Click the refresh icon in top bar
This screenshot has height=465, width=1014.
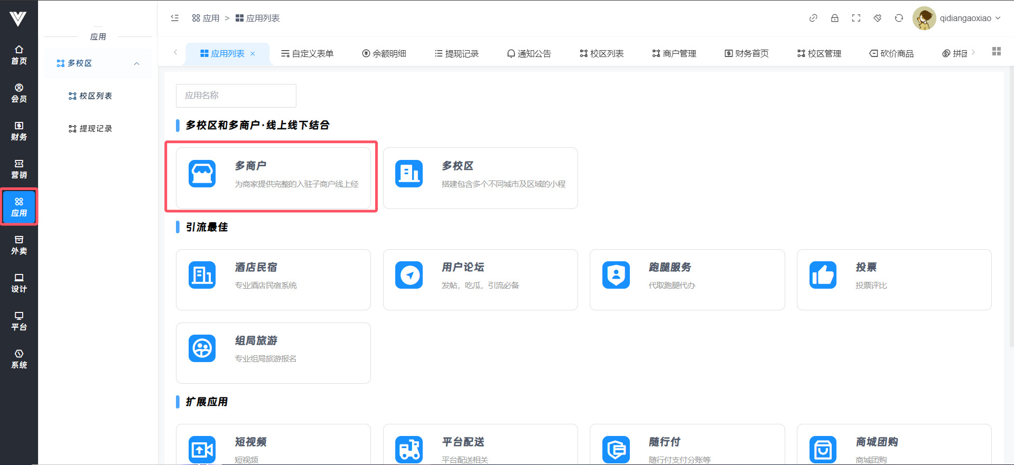click(899, 18)
